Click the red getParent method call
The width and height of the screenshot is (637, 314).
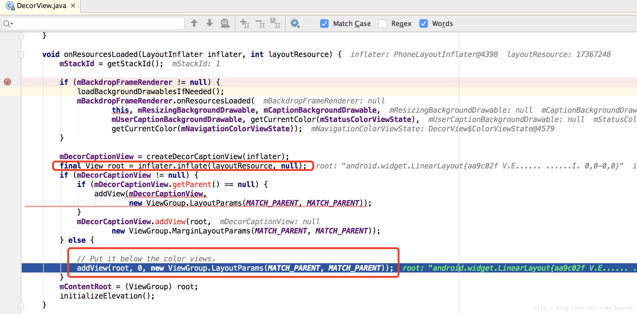click(192, 184)
